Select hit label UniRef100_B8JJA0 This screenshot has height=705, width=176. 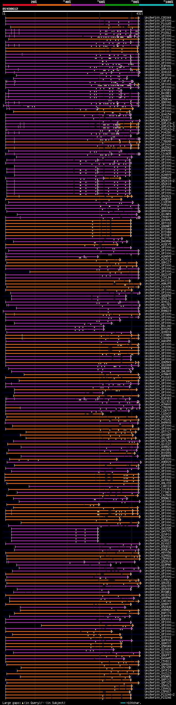pyautogui.click(x=158, y=326)
